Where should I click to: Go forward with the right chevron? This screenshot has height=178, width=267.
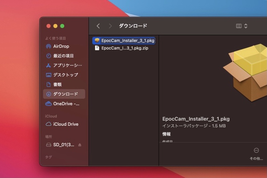pyautogui.click(x=110, y=26)
